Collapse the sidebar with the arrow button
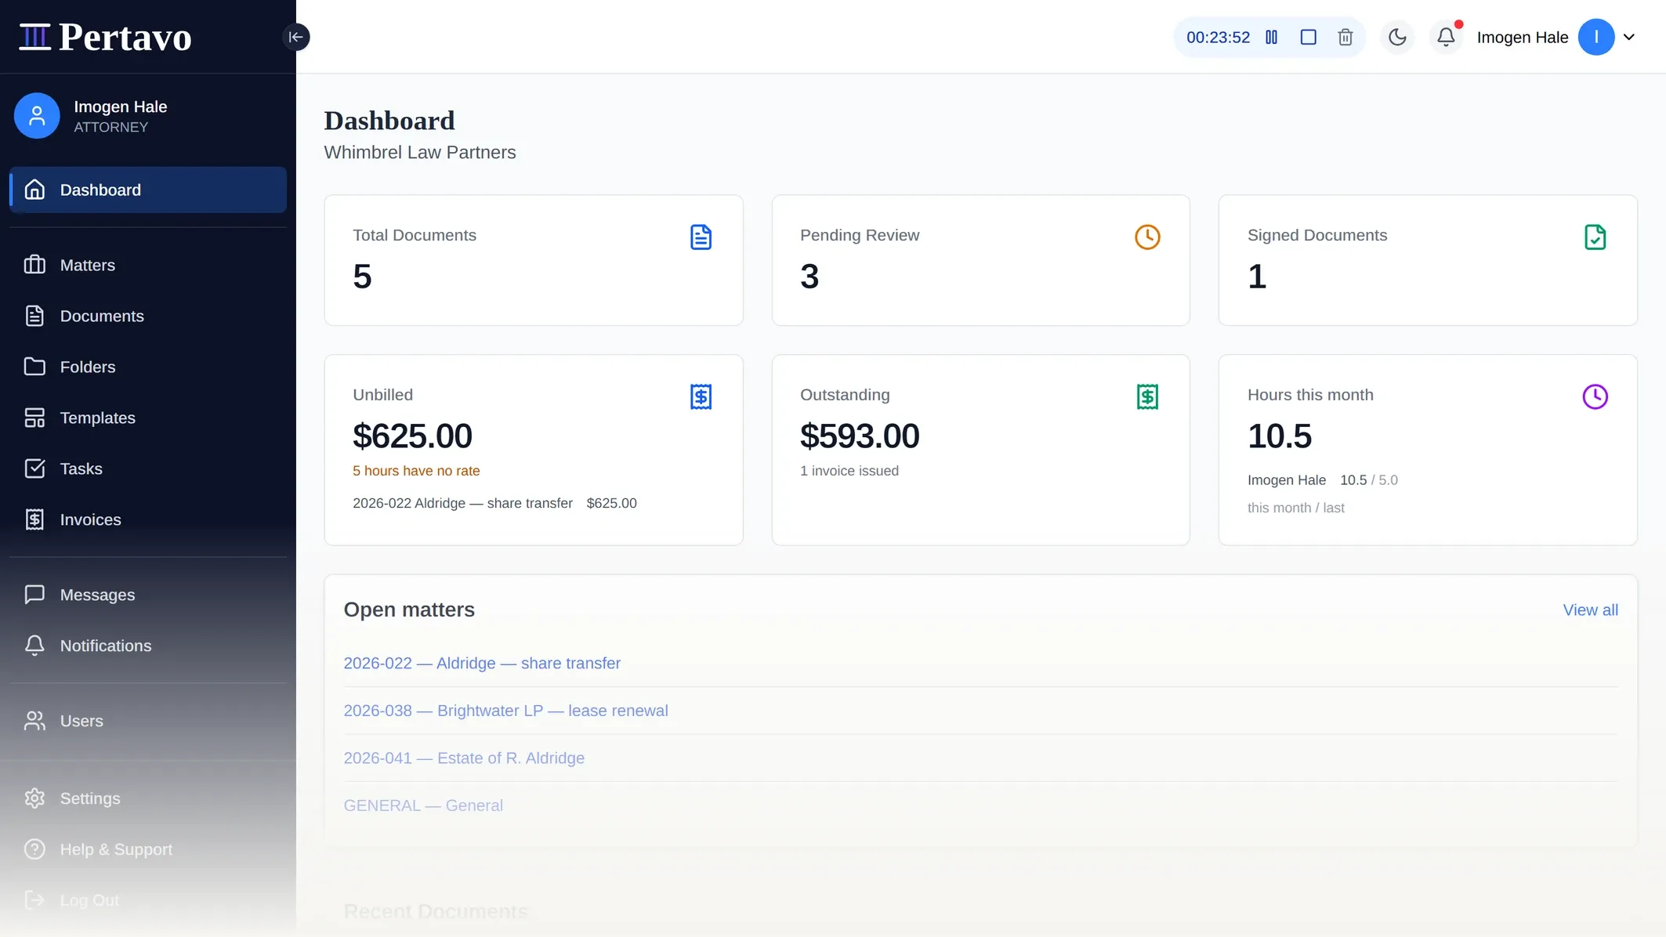This screenshot has height=937, width=1666. (295, 37)
